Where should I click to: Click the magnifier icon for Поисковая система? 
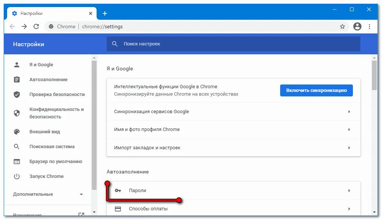[x=17, y=147]
